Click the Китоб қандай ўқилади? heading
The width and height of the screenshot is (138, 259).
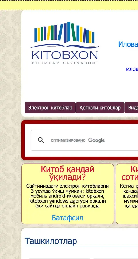click(x=68, y=173)
